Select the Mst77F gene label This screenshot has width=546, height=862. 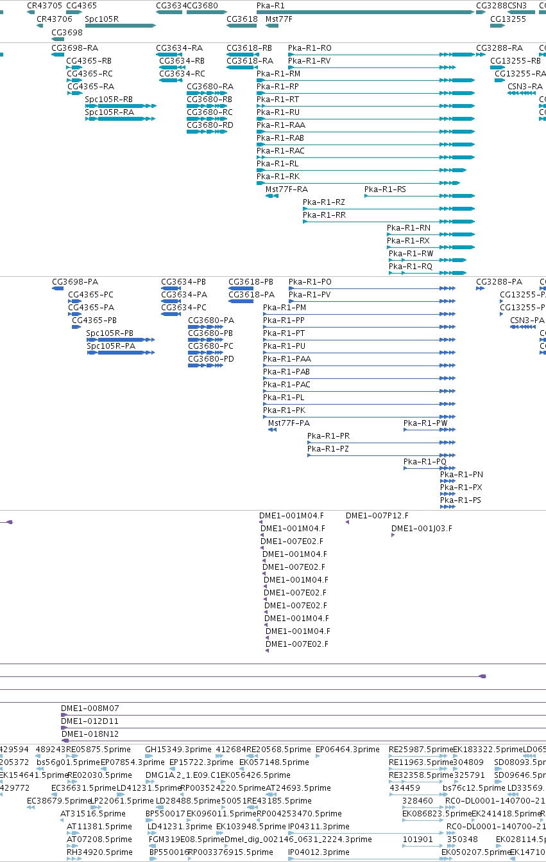click(279, 19)
